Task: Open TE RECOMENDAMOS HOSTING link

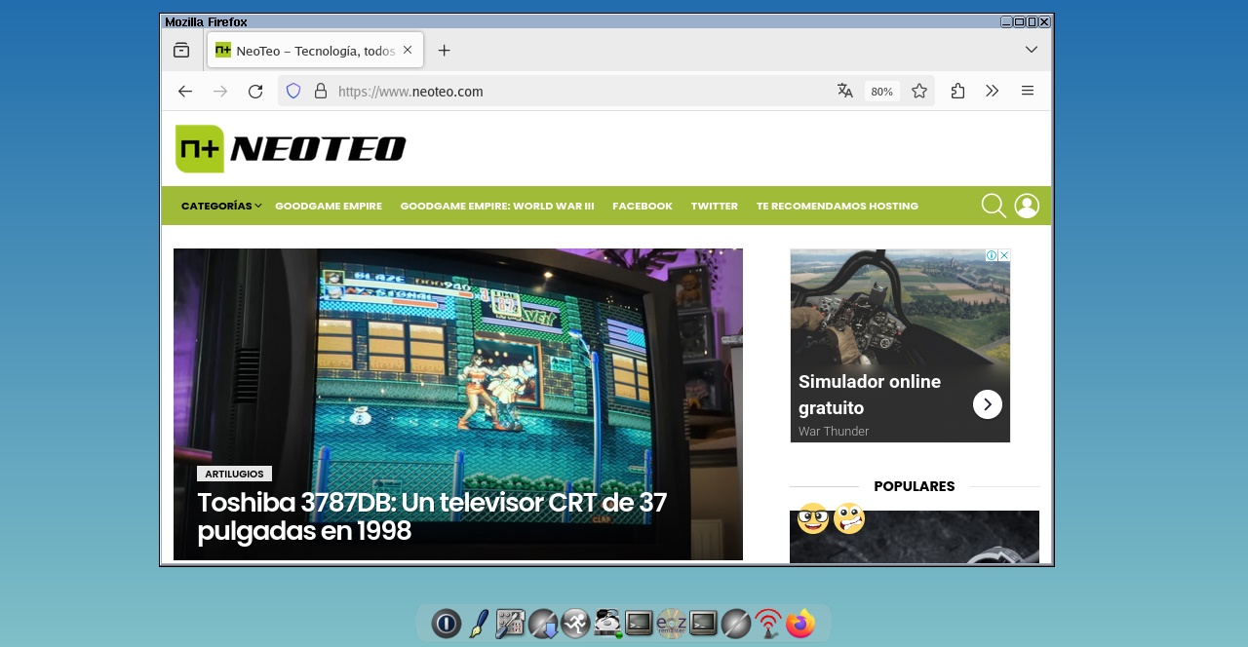Action: tap(838, 206)
